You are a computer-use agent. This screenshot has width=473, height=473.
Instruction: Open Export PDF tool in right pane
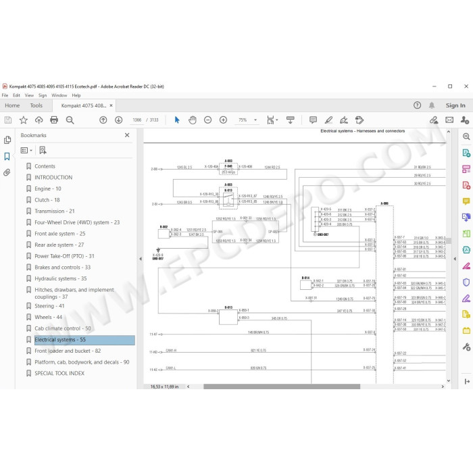466,153
